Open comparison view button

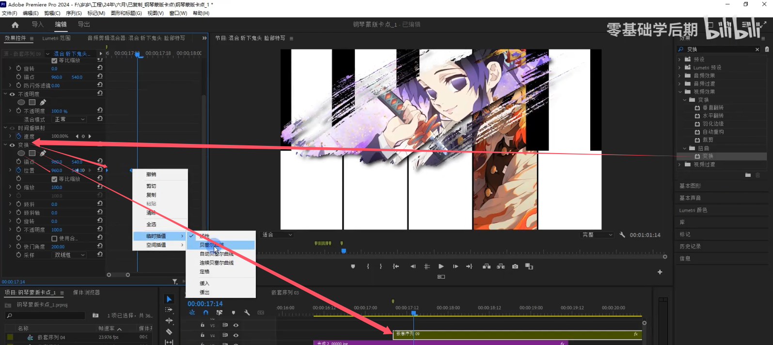click(x=529, y=267)
